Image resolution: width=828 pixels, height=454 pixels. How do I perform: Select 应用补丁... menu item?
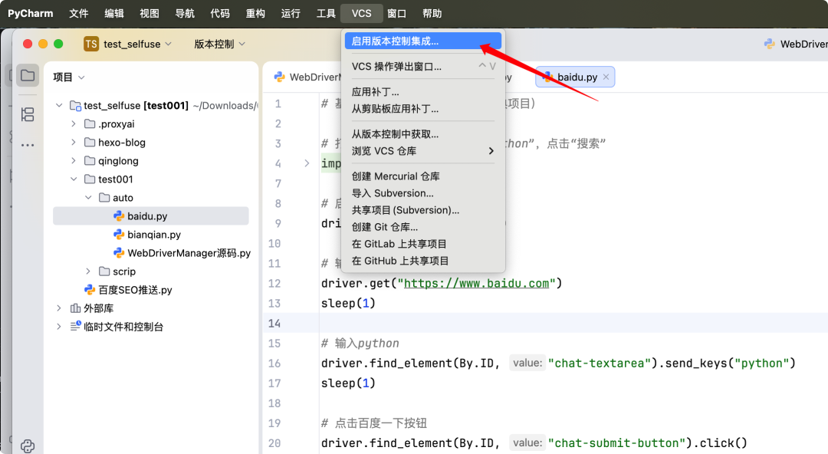[422, 92]
